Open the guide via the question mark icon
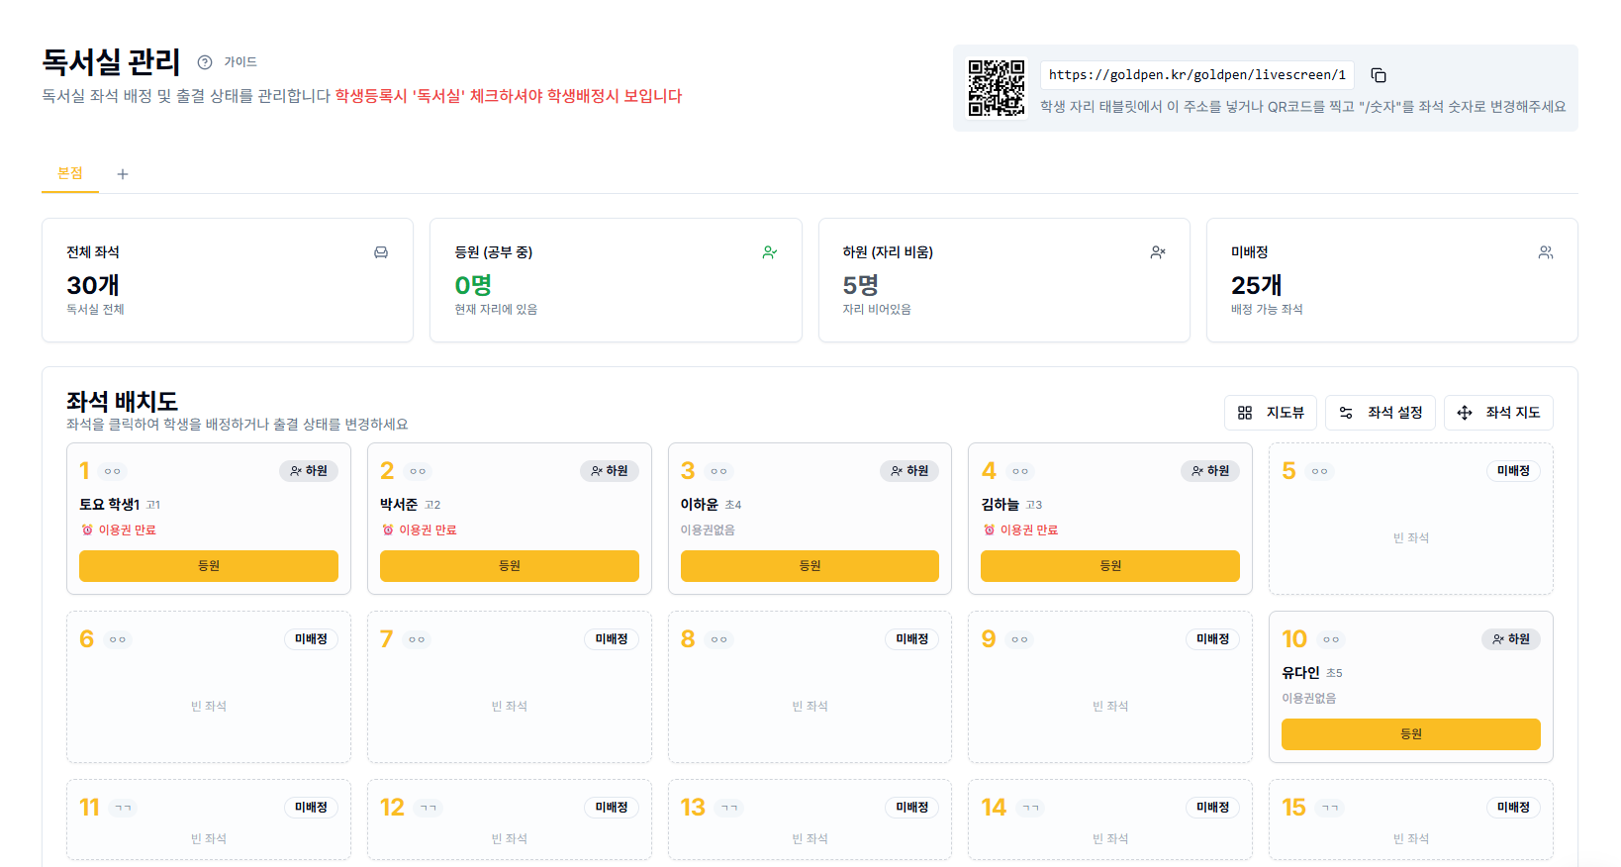 coord(204,61)
